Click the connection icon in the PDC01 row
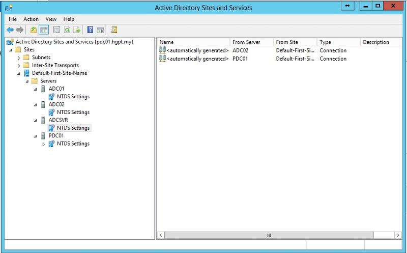The height and width of the screenshot is (253, 407). (162, 59)
